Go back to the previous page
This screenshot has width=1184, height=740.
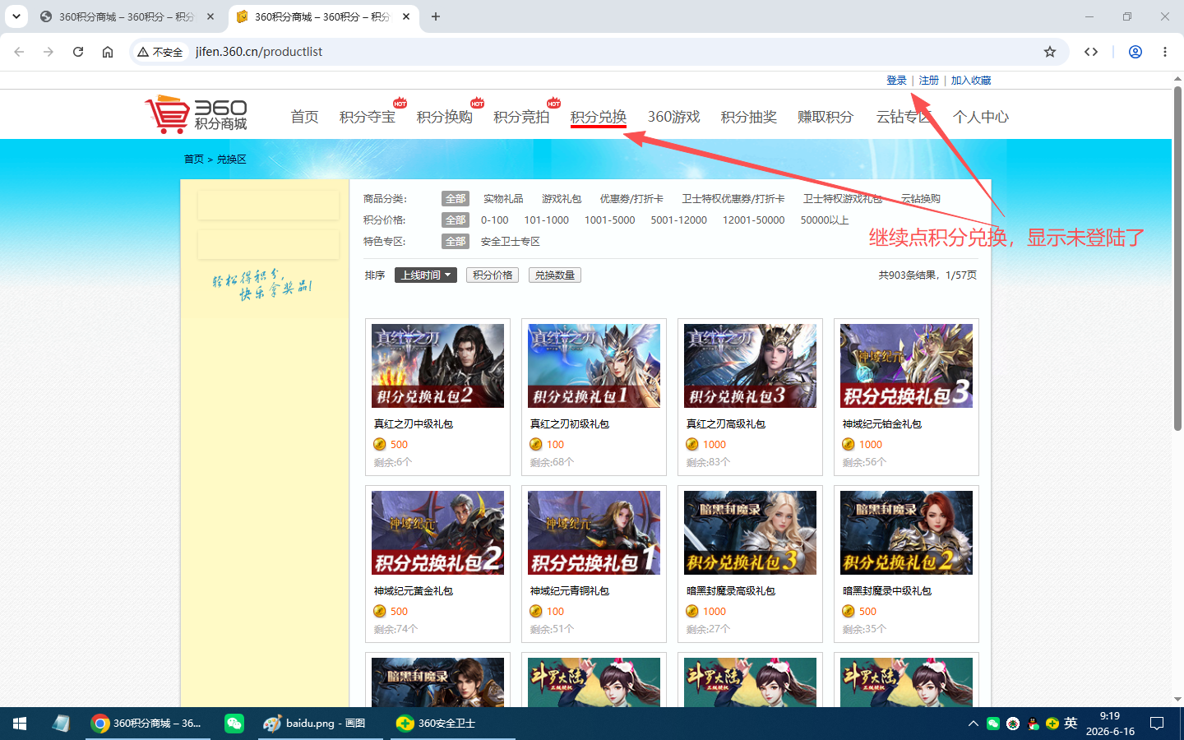[x=19, y=52]
